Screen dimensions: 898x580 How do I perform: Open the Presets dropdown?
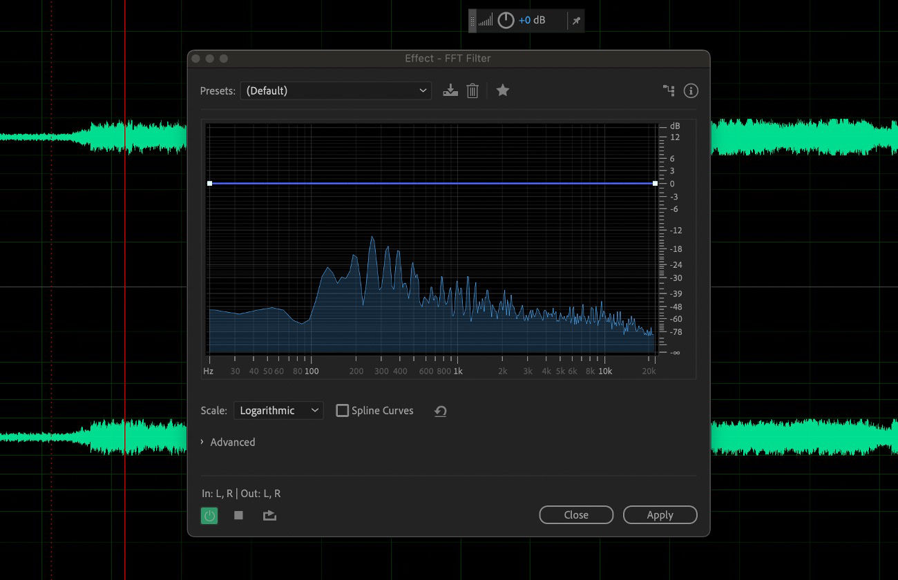(422, 90)
